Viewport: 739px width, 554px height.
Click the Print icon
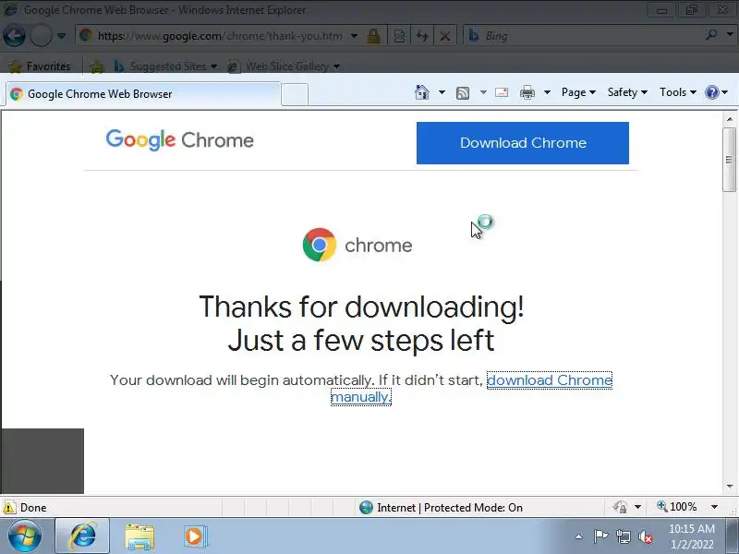point(527,93)
